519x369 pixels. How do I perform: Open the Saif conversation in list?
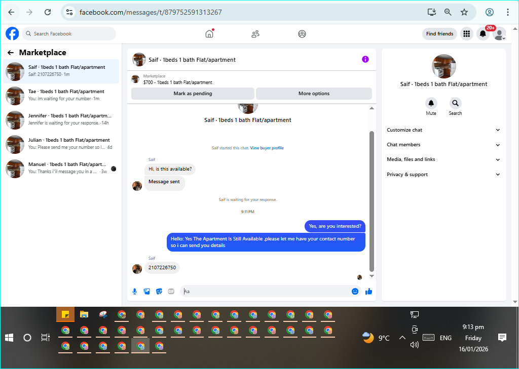[61, 71]
